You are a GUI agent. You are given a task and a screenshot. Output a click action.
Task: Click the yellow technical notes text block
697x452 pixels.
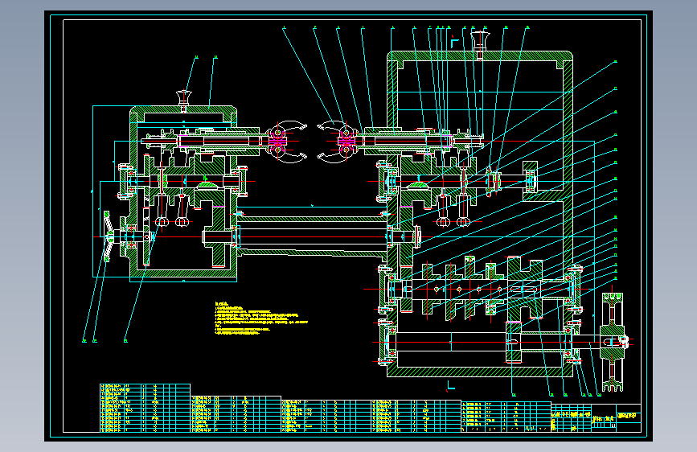[x=261, y=318]
